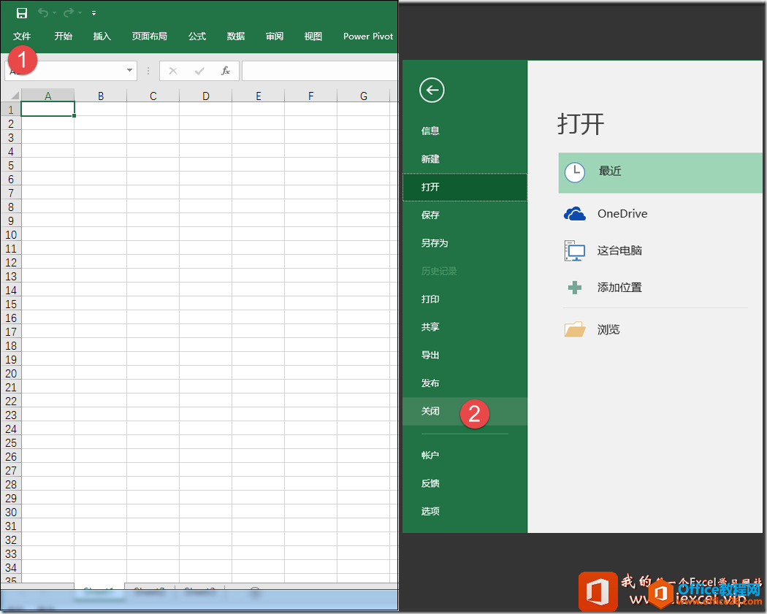767x614 pixels.
Task: Click the Save icon on Quick Access Toolbar
Action: click(x=21, y=12)
